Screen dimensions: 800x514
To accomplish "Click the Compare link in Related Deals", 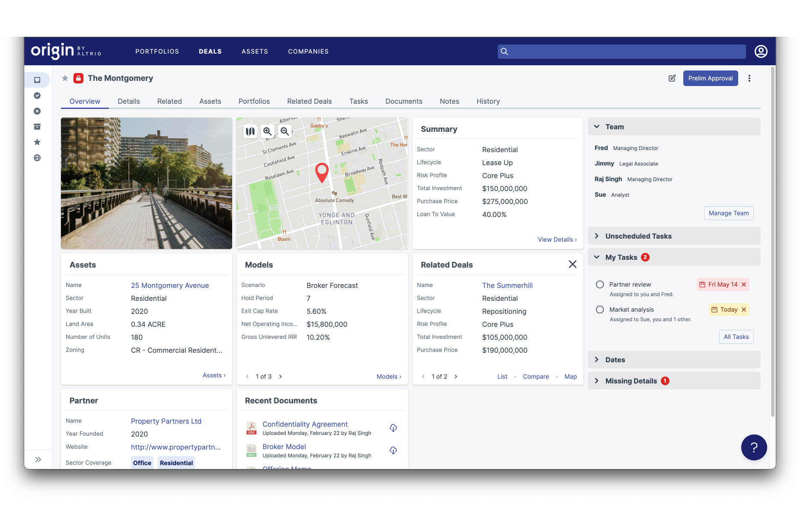I will tap(536, 377).
